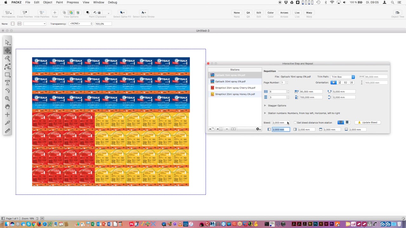Open the Apple menu

tap(6, 2)
